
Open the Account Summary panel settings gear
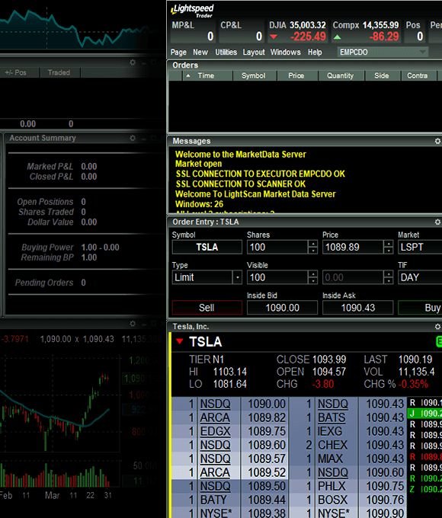(133, 138)
